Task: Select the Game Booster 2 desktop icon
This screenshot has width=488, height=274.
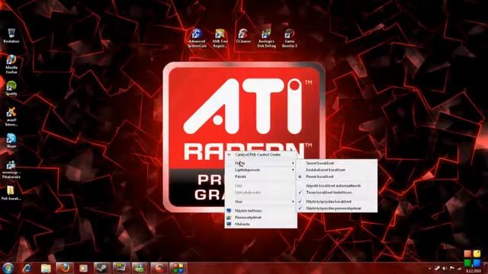Action: tap(290, 38)
